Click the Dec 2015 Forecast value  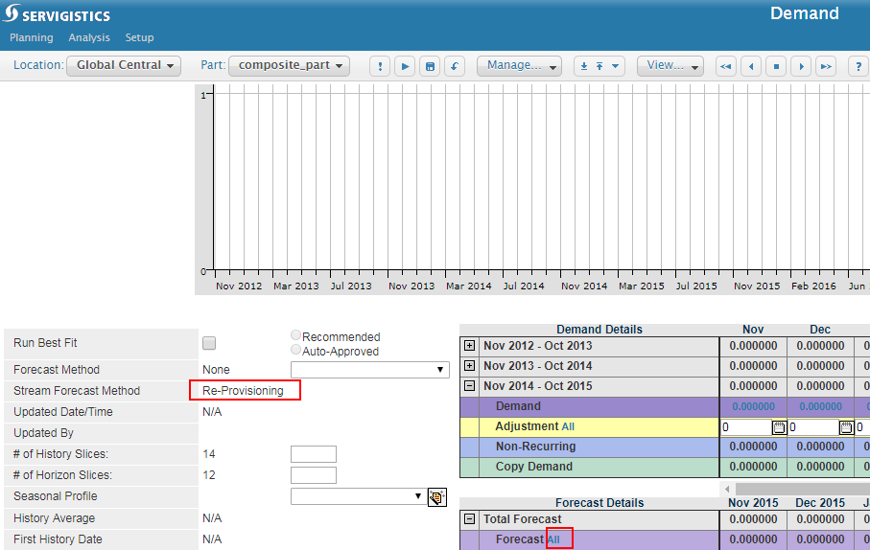click(x=821, y=539)
